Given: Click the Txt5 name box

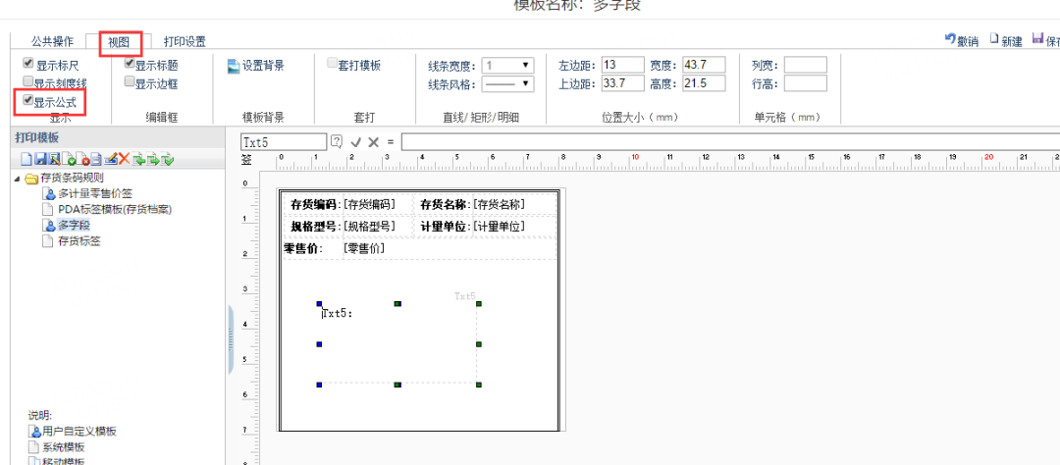Looking at the screenshot, I should tap(284, 142).
